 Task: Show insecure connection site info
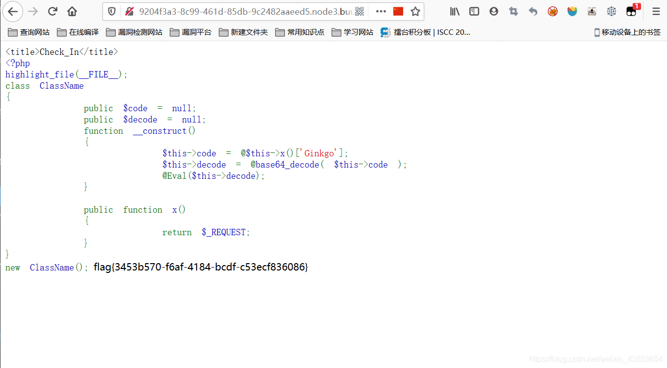pyautogui.click(x=129, y=11)
